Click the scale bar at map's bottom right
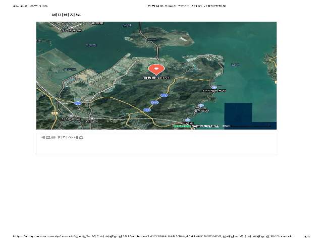Image resolution: width=323 pixels, height=242 pixels. point(251,126)
